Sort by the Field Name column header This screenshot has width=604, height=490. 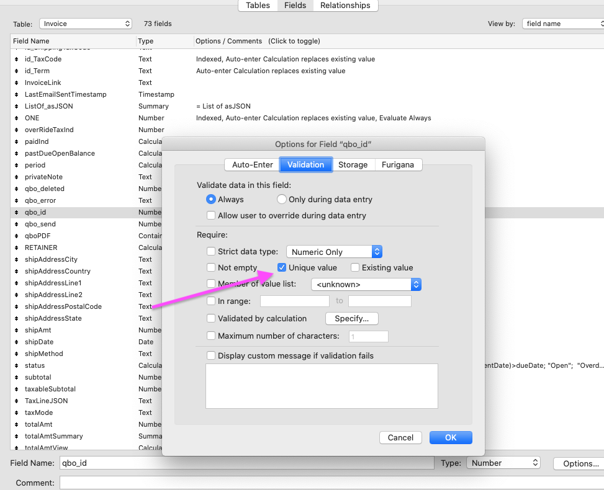point(73,41)
